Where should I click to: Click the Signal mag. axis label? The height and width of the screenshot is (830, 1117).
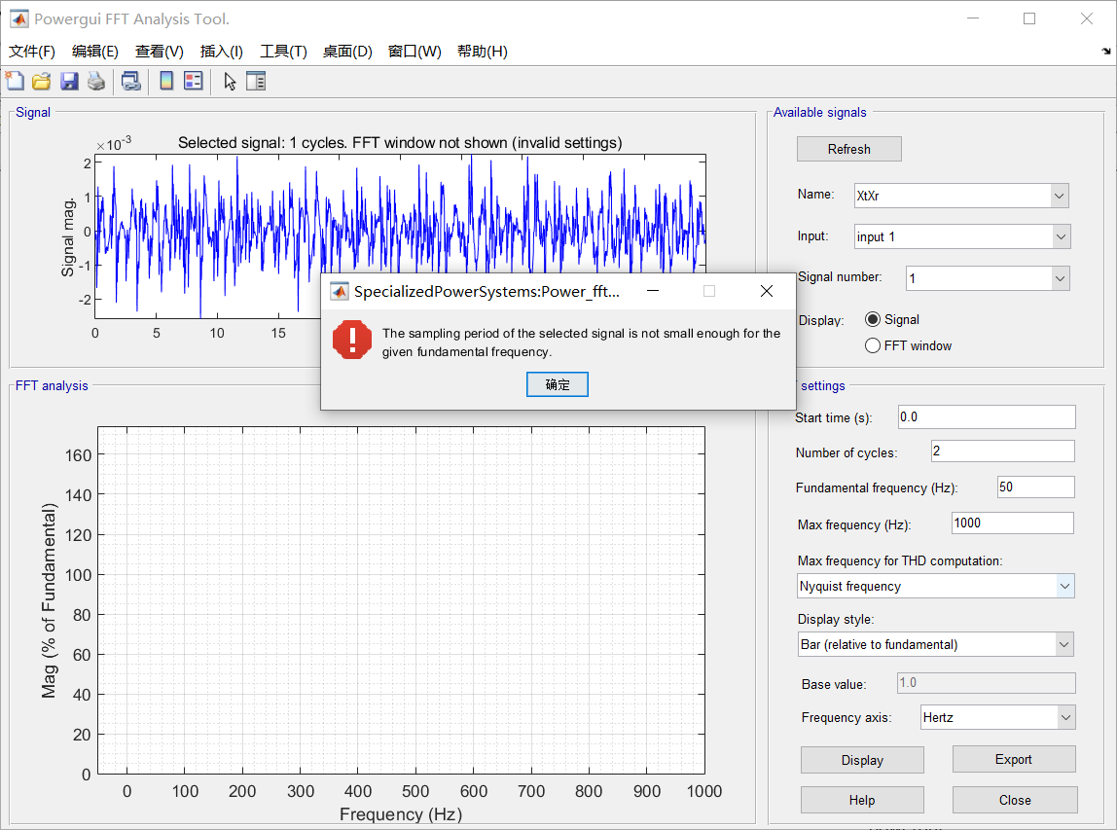(68, 237)
